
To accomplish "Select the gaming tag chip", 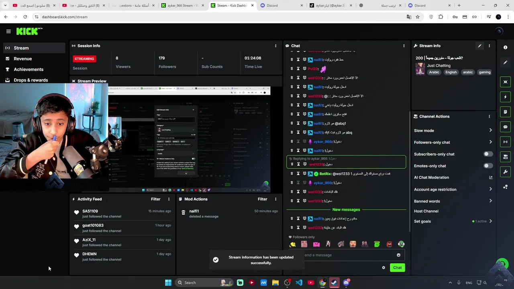I will pos(485,72).
